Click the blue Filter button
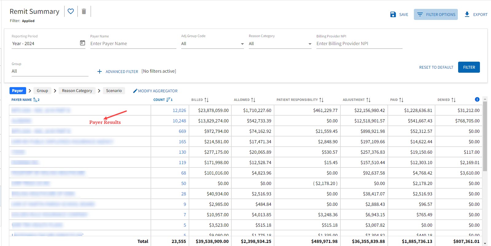The width and height of the screenshot is (491, 246). tap(469, 67)
